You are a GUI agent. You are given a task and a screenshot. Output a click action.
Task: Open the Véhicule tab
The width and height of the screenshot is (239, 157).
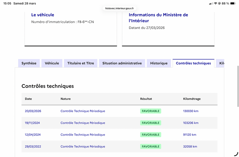[x=52, y=63]
